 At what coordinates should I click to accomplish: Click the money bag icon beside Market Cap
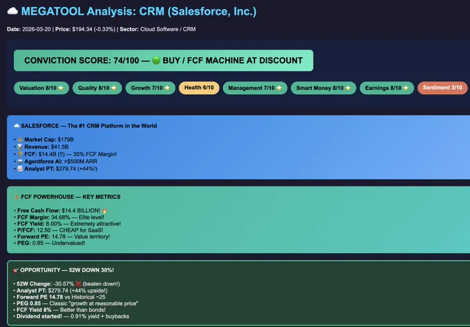click(20, 140)
